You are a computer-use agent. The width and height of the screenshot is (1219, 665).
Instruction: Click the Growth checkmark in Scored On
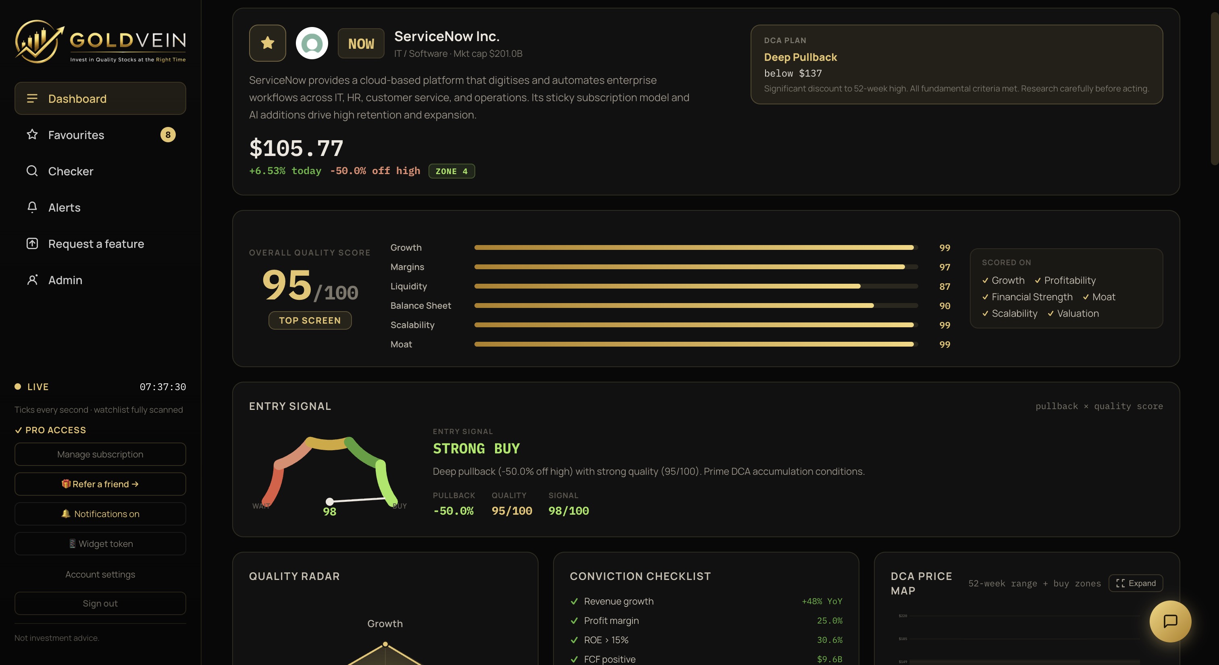point(985,281)
